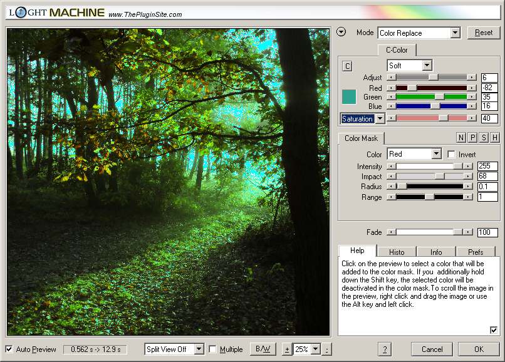Click the Cancel button
505x362 pixels.
pos(432,349)
